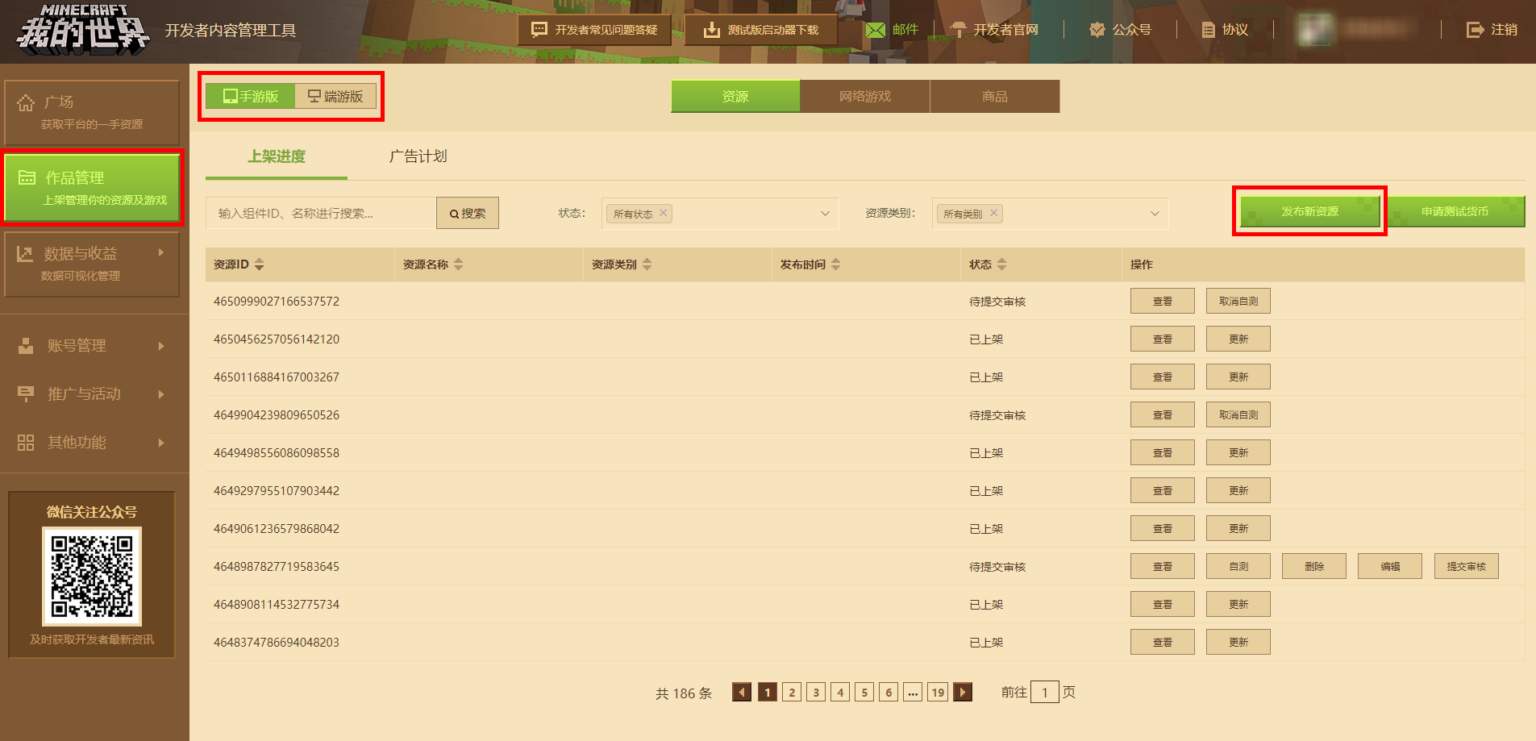Click 取消自测 for resource 4649904239809650526

pos(1238,415)
